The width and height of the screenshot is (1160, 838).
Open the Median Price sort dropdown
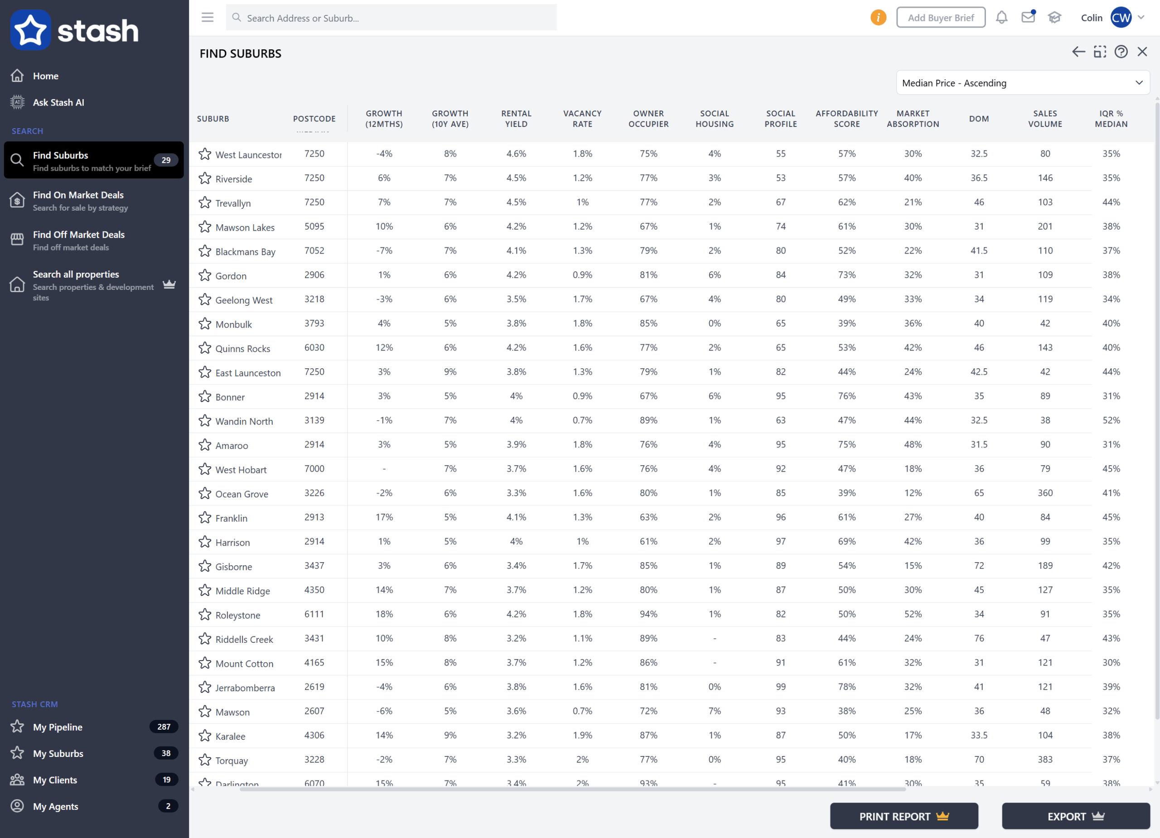pos(1022,83)
